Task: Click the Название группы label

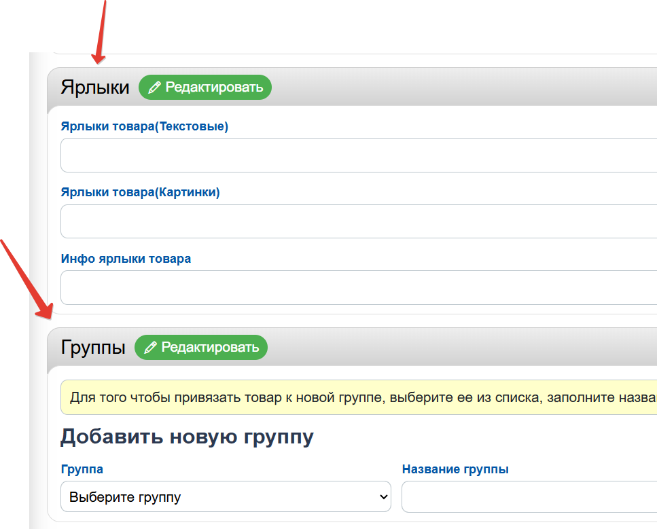Action: pos(455,469)
